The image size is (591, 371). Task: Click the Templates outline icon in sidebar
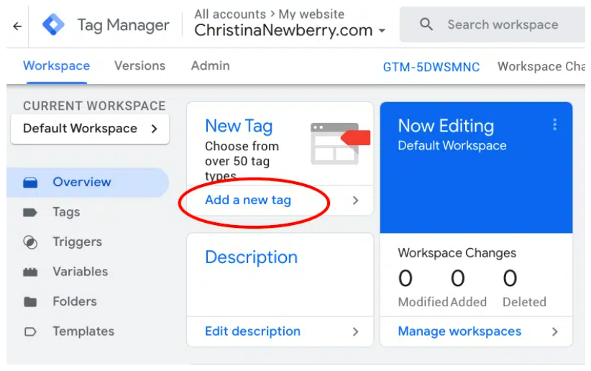click(30, 331)
